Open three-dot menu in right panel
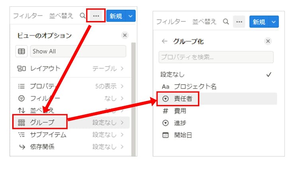Viewport: 306px width, 172px height. [x=239, y=21]
